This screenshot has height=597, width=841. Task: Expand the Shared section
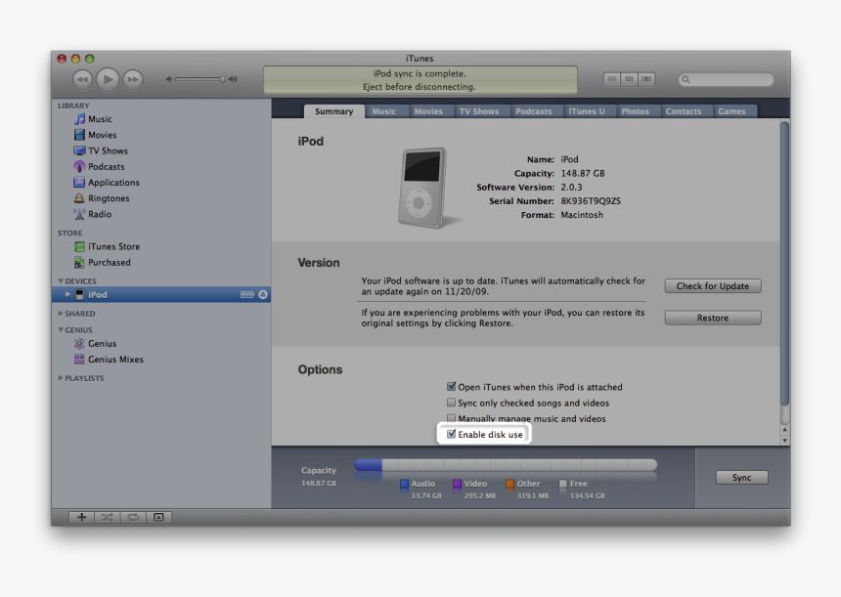tap(61, 313)
